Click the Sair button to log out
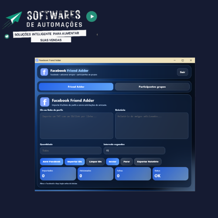The height and width of the screenshot is (218, 218). click(183, 72)
